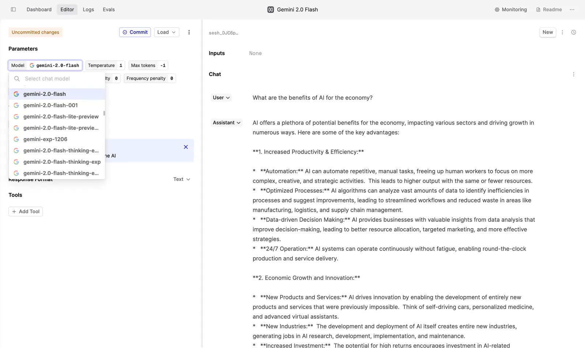This screenshot has width=585, height=348.
Task: Open the editor three-dot menu near Load
Action: pyautogui.click(x=189, y=32)
